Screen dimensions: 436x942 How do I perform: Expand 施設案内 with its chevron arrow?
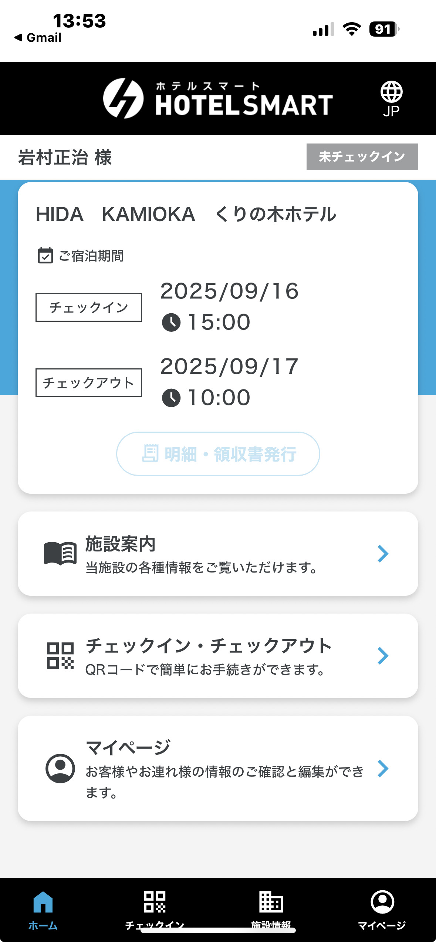pyautogui.click(x=383, y=554)
